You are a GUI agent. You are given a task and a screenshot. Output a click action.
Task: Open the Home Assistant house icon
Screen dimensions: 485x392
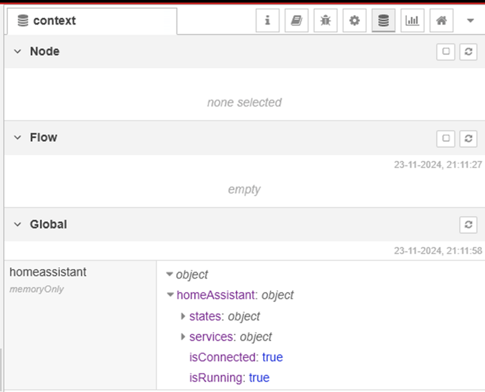tap(441, 21)
